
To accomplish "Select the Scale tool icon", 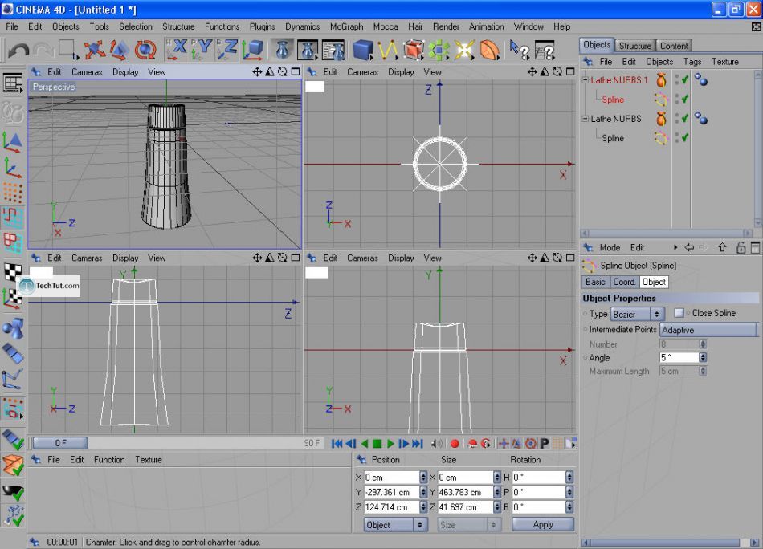I will point(119,50).
